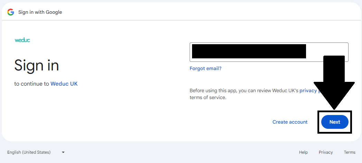Screen dimensions: 362x163
Task: Click the "to continue to" text
Action: coord(31,84)
